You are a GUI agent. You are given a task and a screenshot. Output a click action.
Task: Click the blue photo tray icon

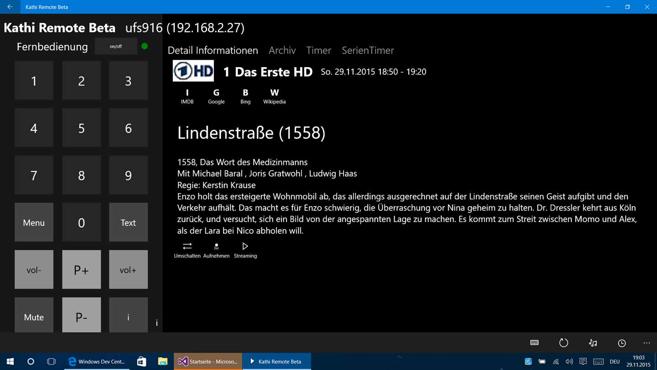coord(528,361)
